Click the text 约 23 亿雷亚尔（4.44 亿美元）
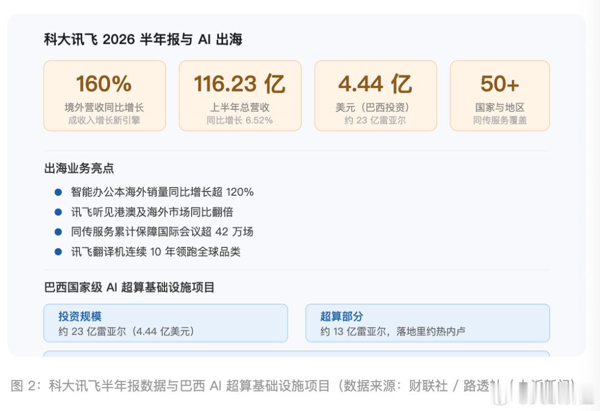 tap(126, 331)
